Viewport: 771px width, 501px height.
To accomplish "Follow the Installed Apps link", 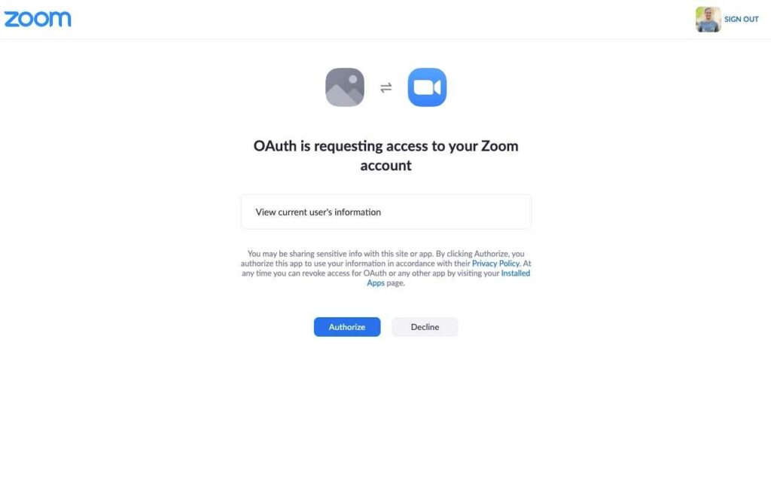I will pos(515,273).
